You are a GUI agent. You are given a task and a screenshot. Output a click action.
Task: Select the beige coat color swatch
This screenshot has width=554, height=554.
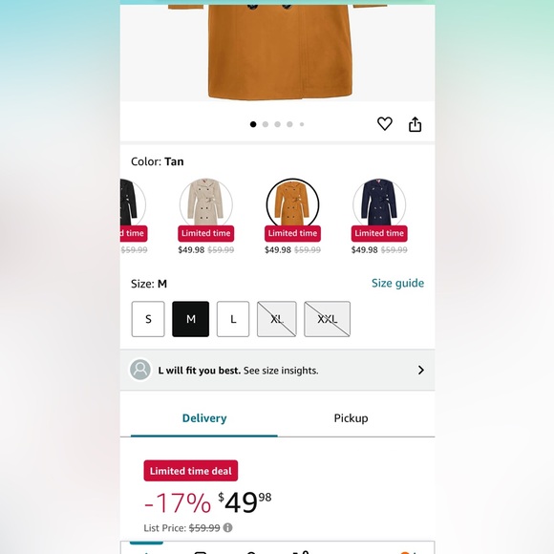click(206, 203)
